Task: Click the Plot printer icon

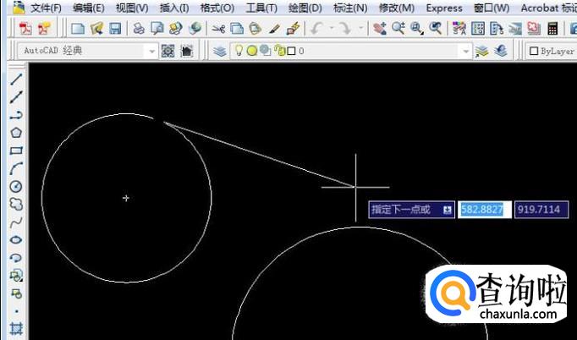Action: point(139,29)
